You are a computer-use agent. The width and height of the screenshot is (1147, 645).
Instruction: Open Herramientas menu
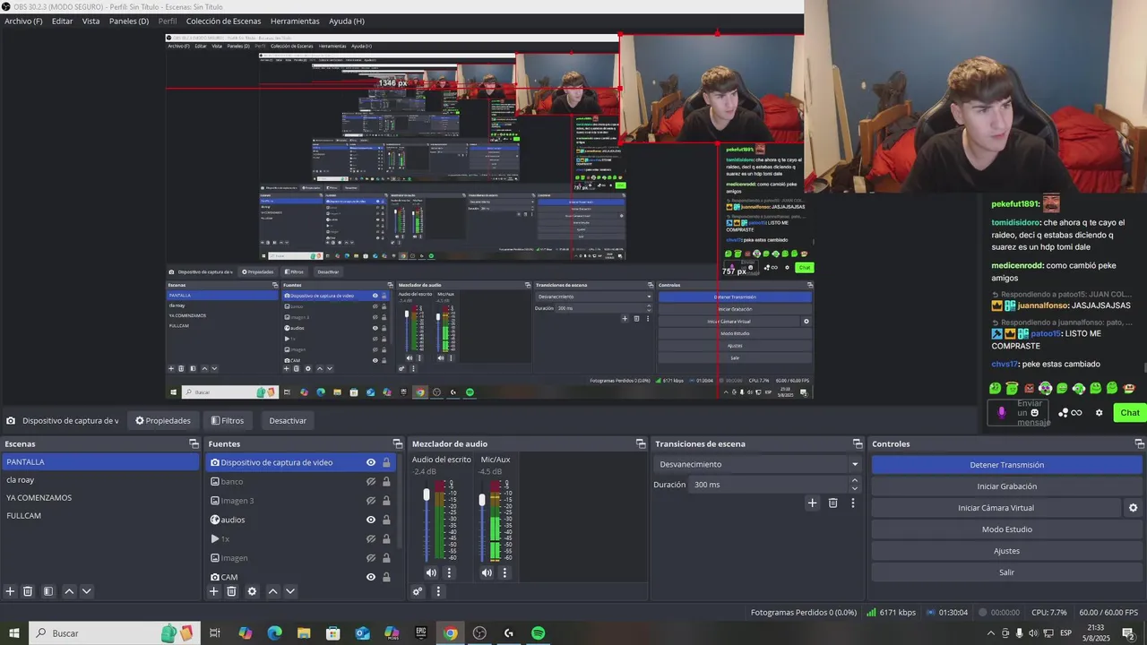(x=295, y=21)
